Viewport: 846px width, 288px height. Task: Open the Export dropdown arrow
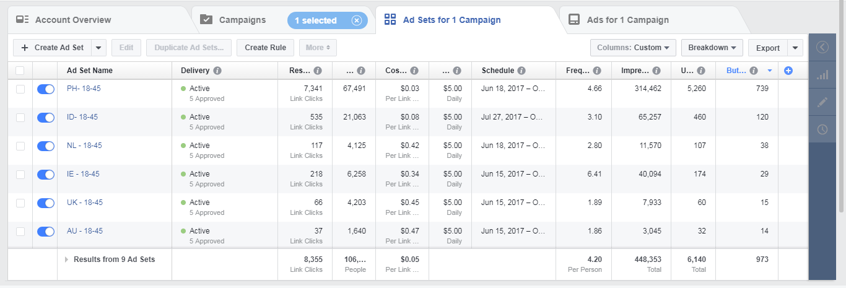[x=795, y=48]
